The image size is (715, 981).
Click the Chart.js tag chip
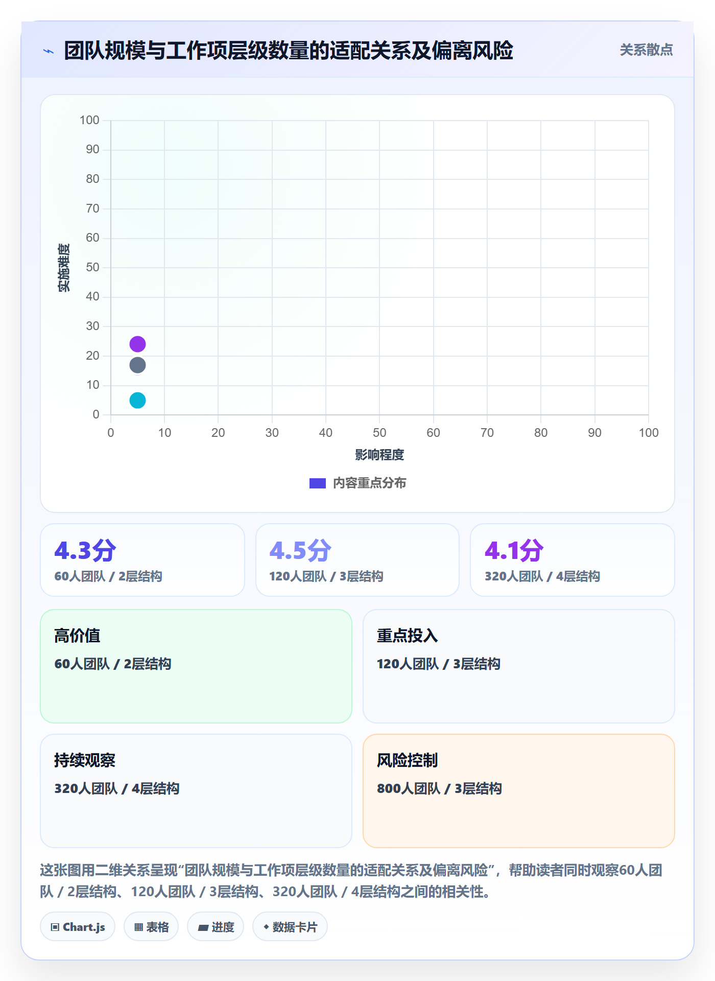(78, 927)
